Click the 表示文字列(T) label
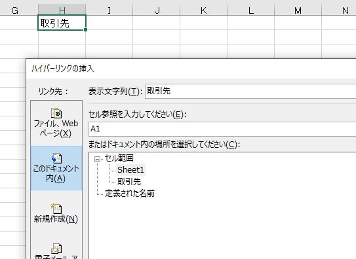The width and height of the screenshot is (356, 259). point(115,92)
